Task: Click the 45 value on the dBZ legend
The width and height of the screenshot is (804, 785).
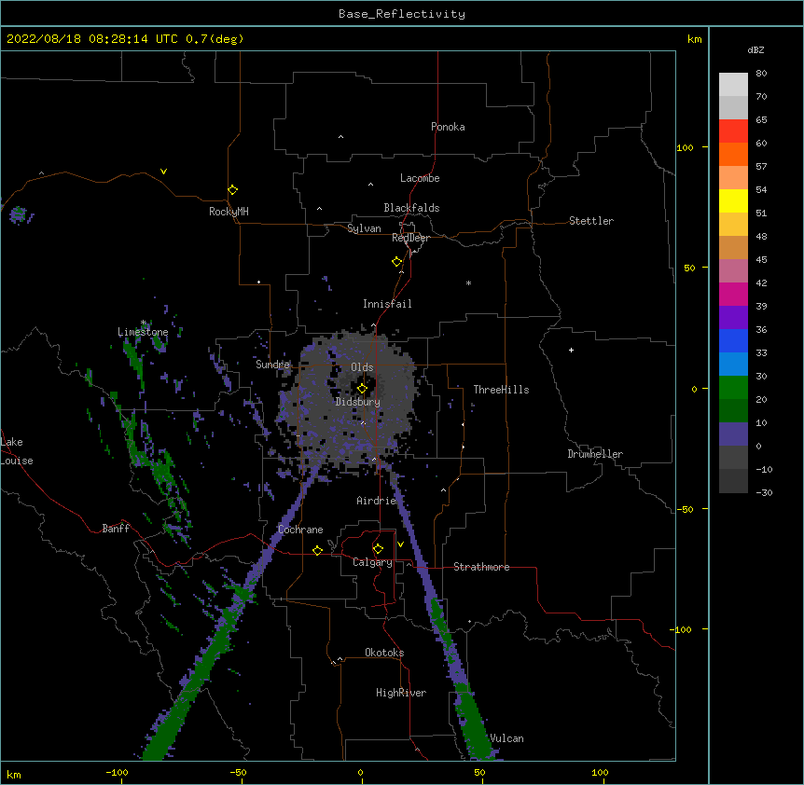Action: (761, 260)
